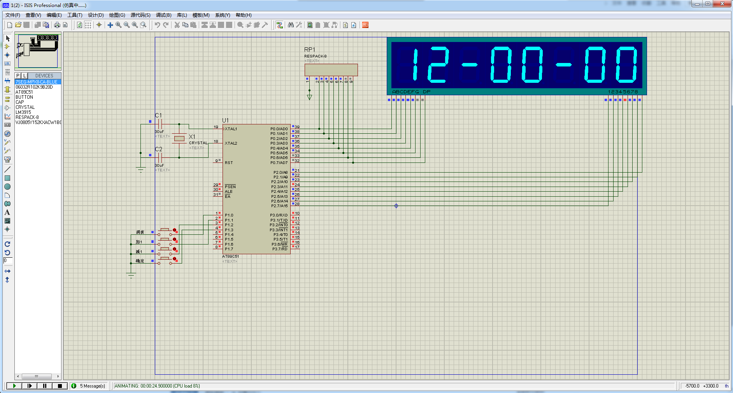Toggle the Wire Autorouter
The width and height of the screenshot is (733, 393).
[x=279, y=25]
